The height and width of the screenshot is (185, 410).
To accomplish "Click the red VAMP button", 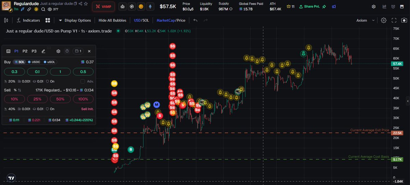I will 104,6.
